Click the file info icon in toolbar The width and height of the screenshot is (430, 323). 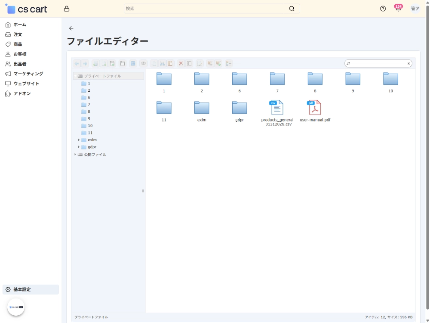tap(132, 63)
